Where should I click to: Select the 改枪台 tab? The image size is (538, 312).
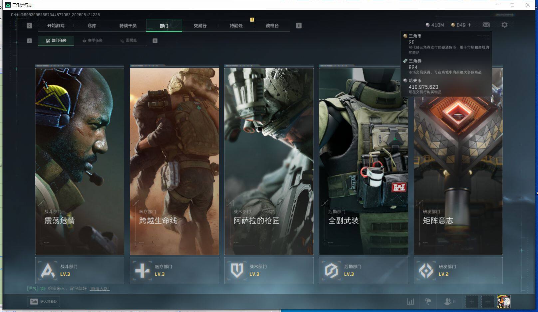(x=272, y=26)
